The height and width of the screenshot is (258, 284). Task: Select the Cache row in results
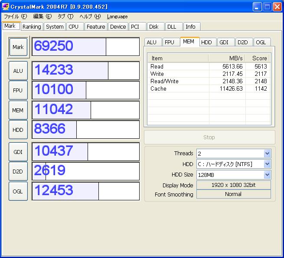pyautogui.click(x=209, y=88)
